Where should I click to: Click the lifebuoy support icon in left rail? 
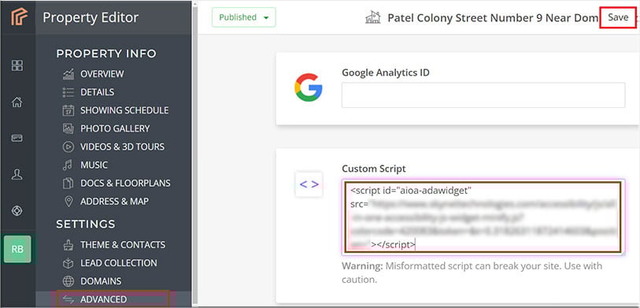coord(17,211)
